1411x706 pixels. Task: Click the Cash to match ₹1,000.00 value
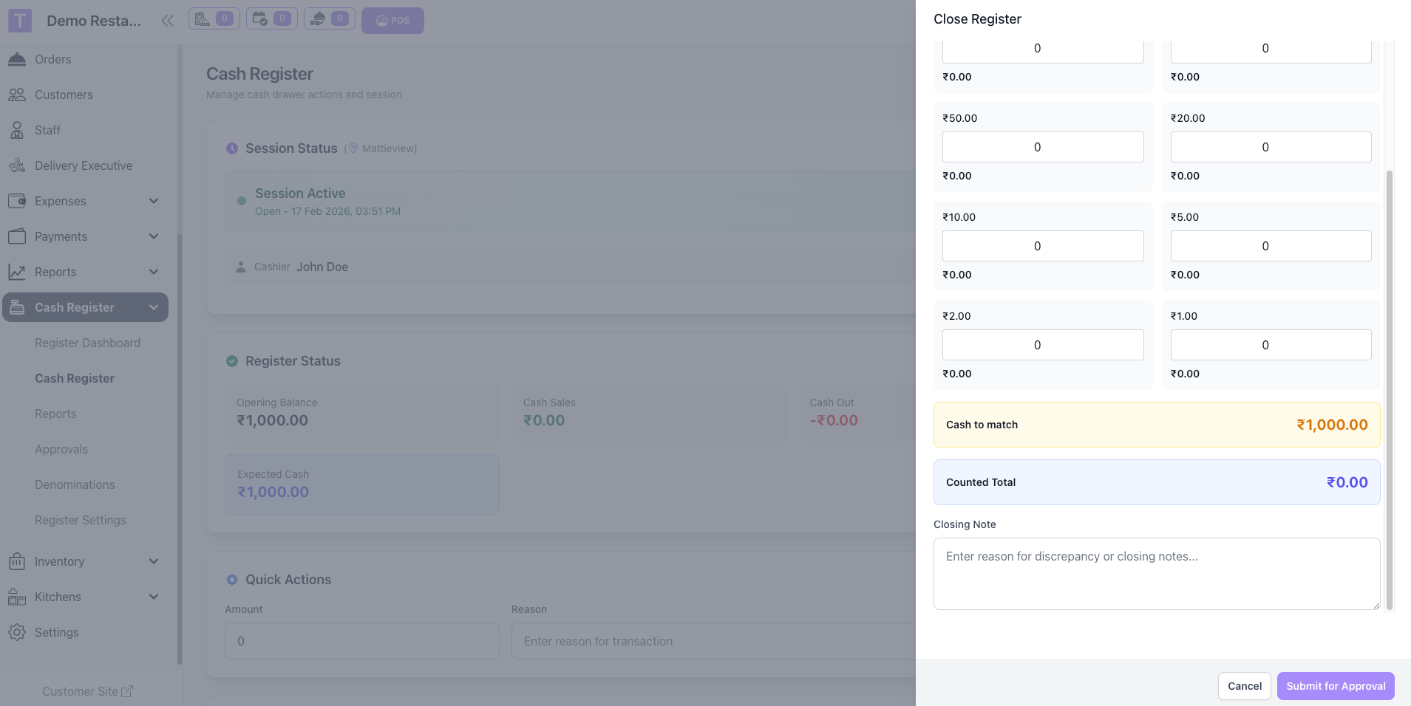(1332, 425)
